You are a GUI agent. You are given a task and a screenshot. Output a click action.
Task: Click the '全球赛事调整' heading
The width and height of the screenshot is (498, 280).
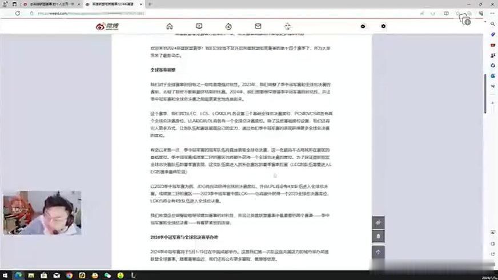tap(163, 70)
